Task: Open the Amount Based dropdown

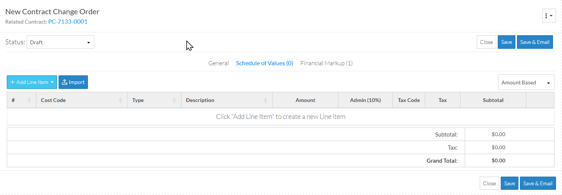Action: [x=526, y=82]
